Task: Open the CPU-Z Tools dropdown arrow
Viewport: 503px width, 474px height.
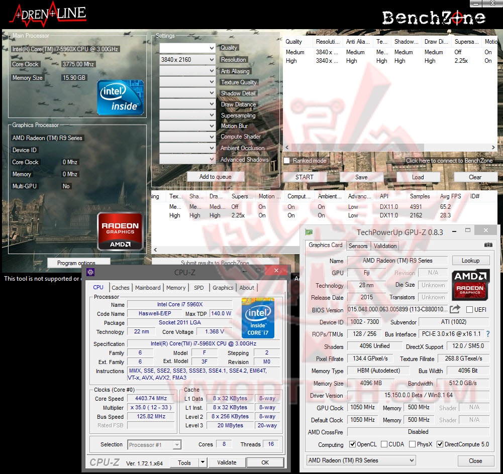Action: [x=203, y=462]
